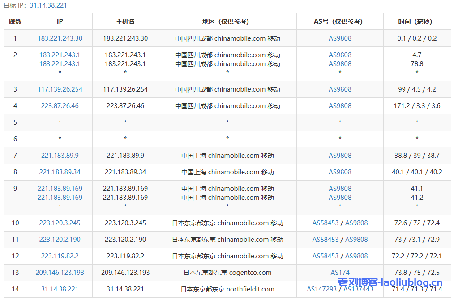Open the blue 223.119.82.2 link at hop 12
Screen dimensions: 454x299
point(60,256)
